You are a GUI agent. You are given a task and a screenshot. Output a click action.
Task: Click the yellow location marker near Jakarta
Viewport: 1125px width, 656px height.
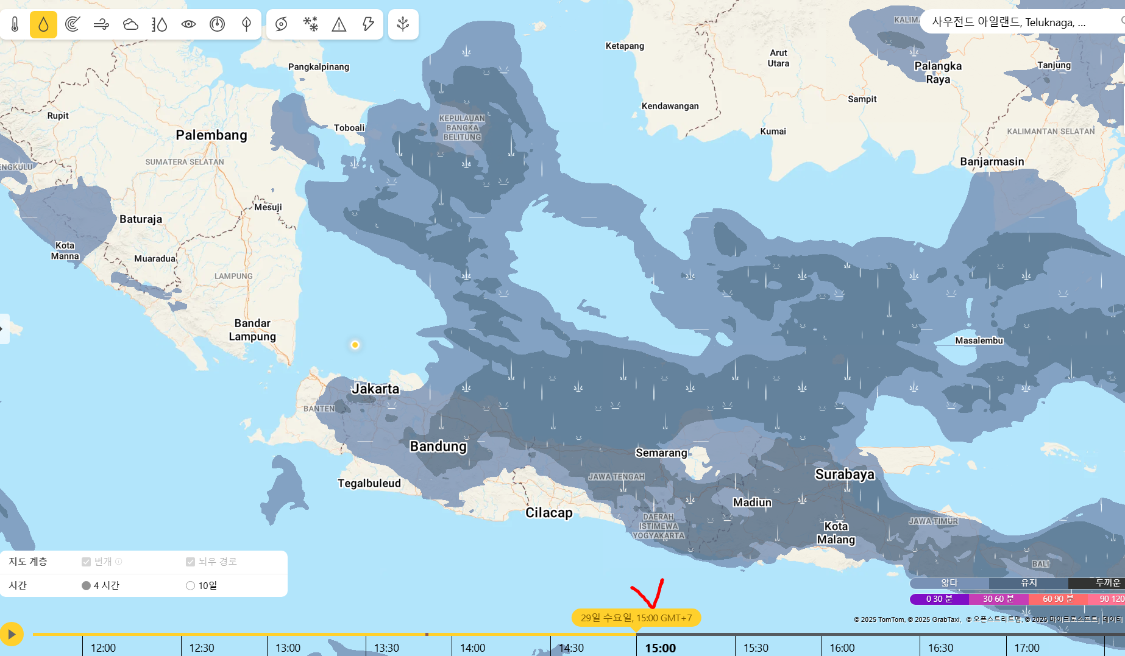tap(355, 345)
